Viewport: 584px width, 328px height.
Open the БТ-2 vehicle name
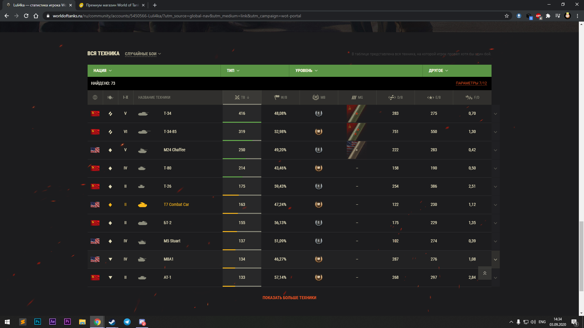click(x=168, y=223)
